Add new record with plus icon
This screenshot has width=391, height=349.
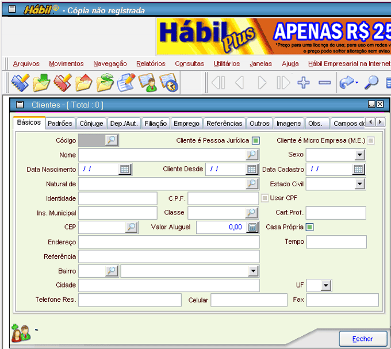(x=304, y=83)
